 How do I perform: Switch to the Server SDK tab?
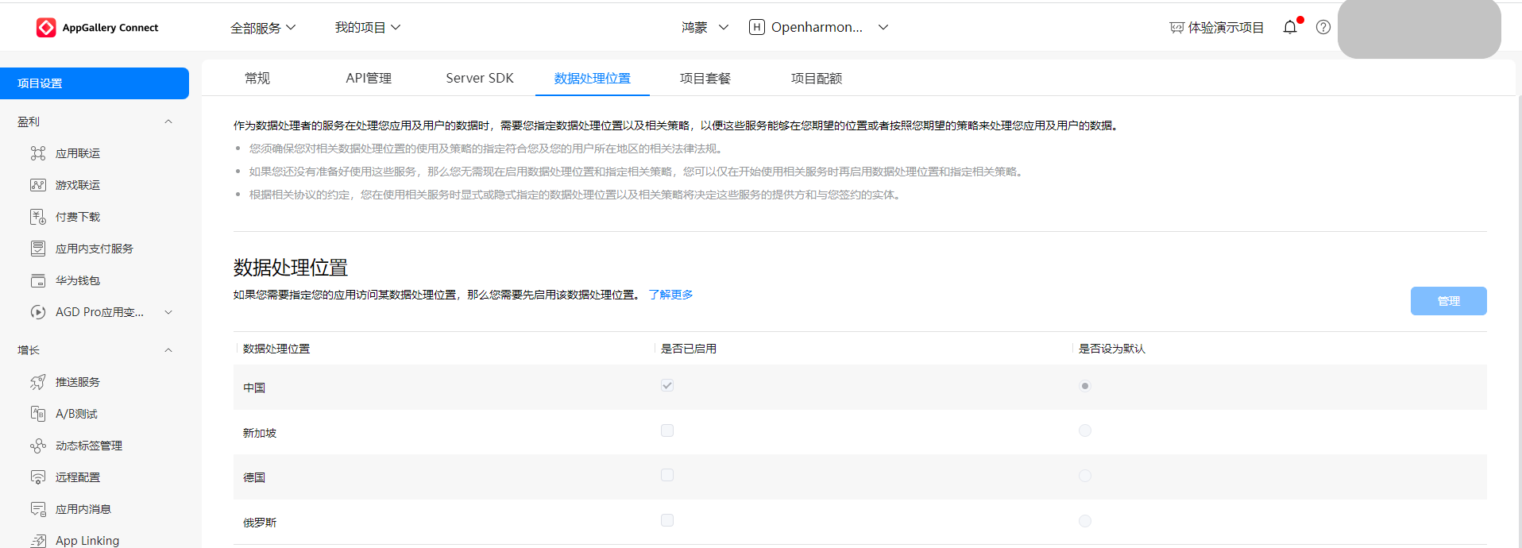coord(480,78)
